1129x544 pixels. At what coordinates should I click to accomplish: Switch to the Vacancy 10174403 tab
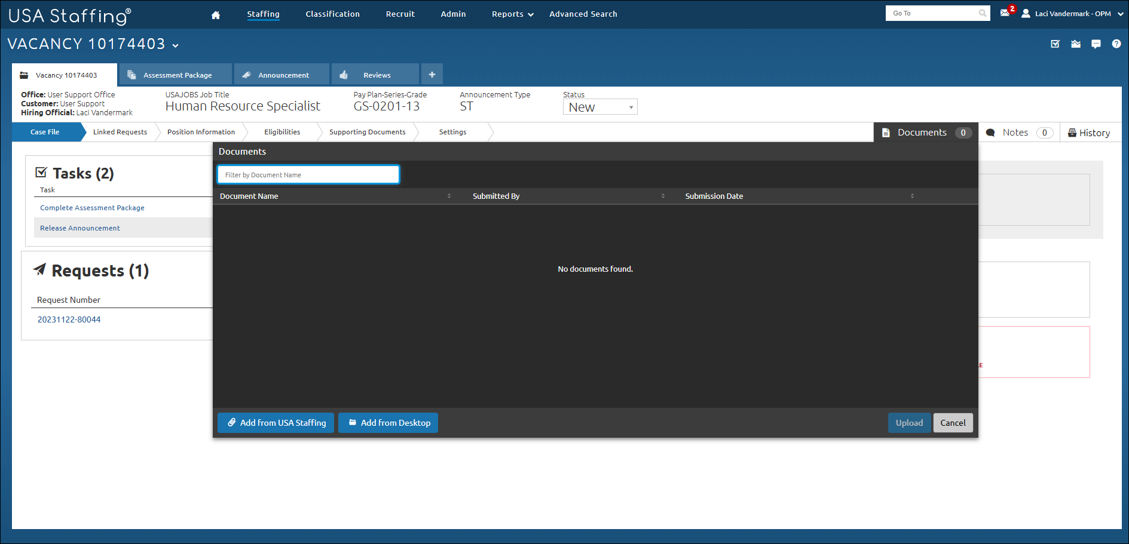coord(65,75)
